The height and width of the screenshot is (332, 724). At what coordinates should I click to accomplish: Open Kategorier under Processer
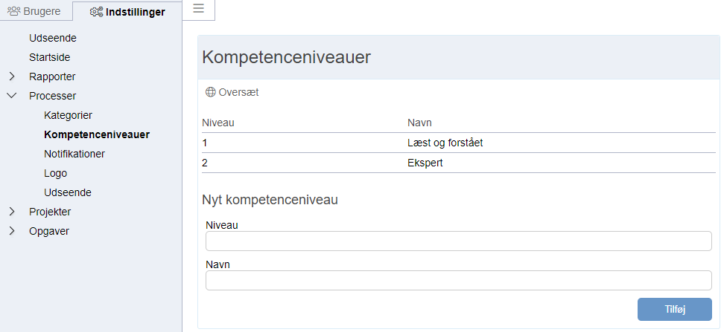pyautogui.click(x=69, y=115)
